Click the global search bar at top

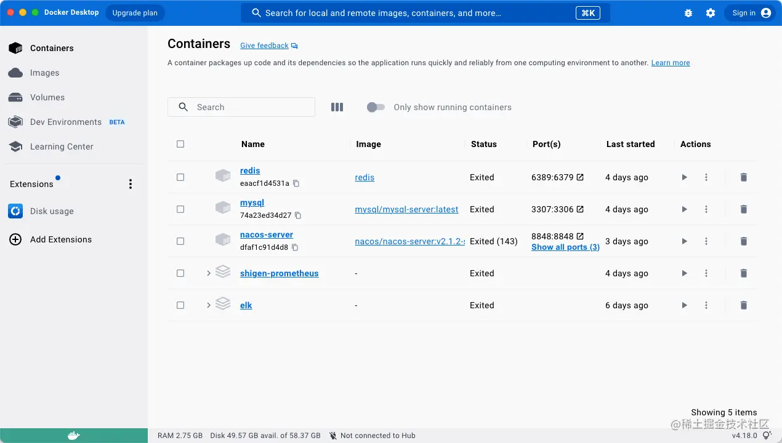click(425, 13)
